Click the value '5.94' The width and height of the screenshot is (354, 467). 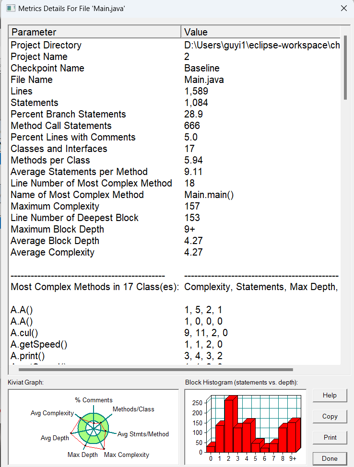(x=193, y=160)
